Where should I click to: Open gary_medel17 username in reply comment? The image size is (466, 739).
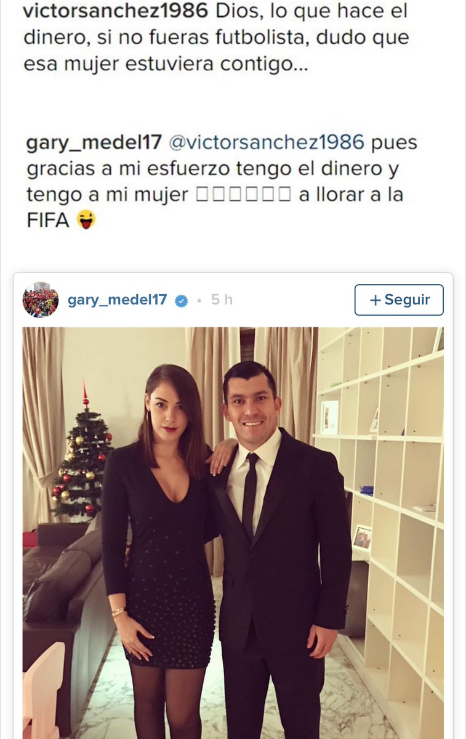pos(94,143)
